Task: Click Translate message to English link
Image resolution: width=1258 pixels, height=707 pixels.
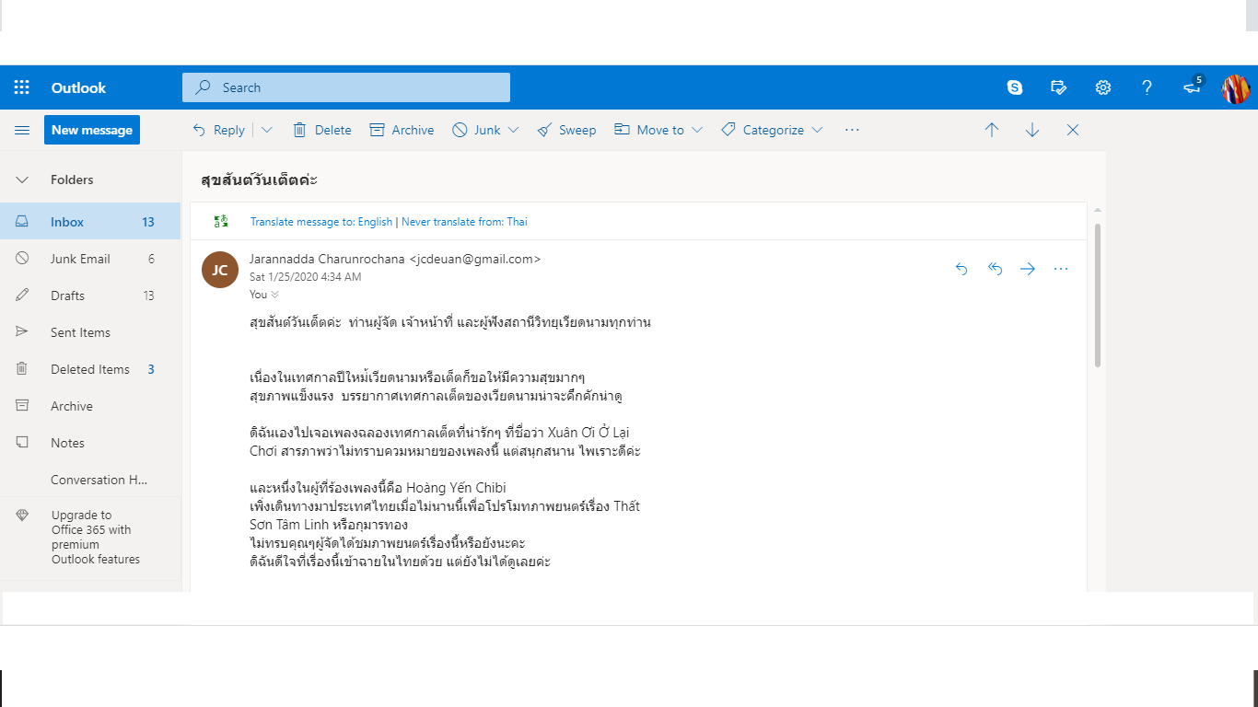Action: pos(321,222)
